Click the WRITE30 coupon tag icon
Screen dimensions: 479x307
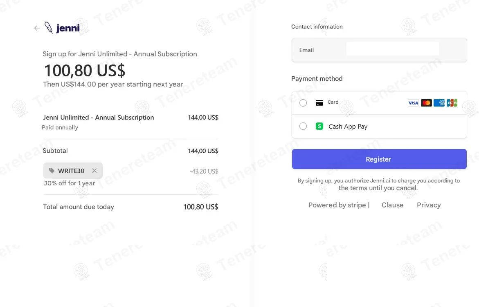pos(52,171)
